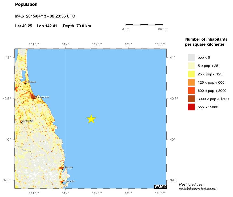
Task: Click the orange '125 < pop < 600' swatch
Action: 191,82
